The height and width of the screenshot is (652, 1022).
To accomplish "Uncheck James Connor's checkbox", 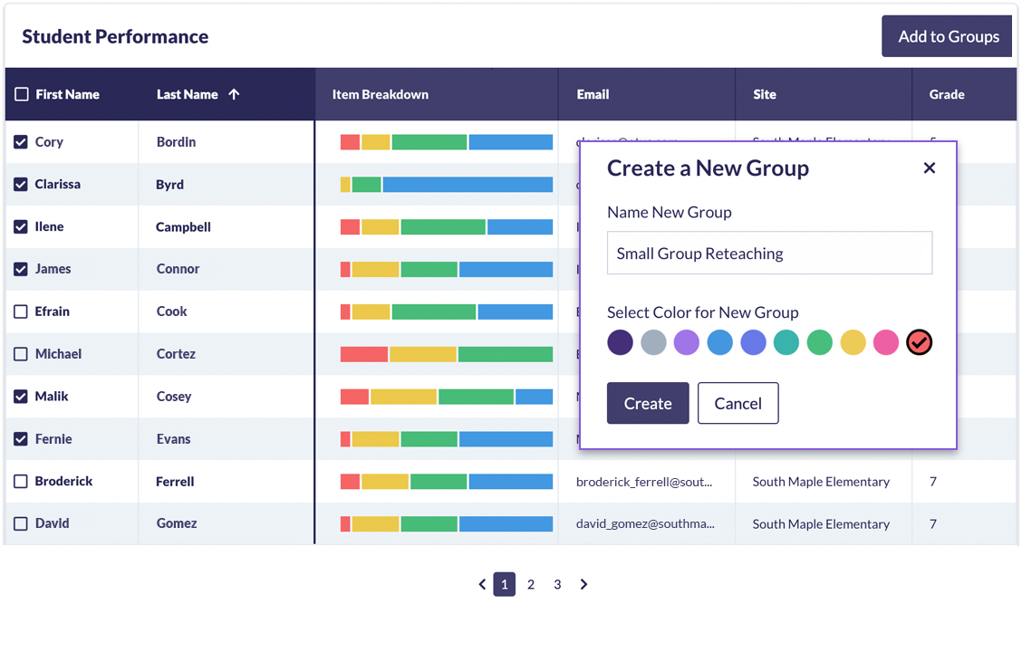I will tap(19, 268).
